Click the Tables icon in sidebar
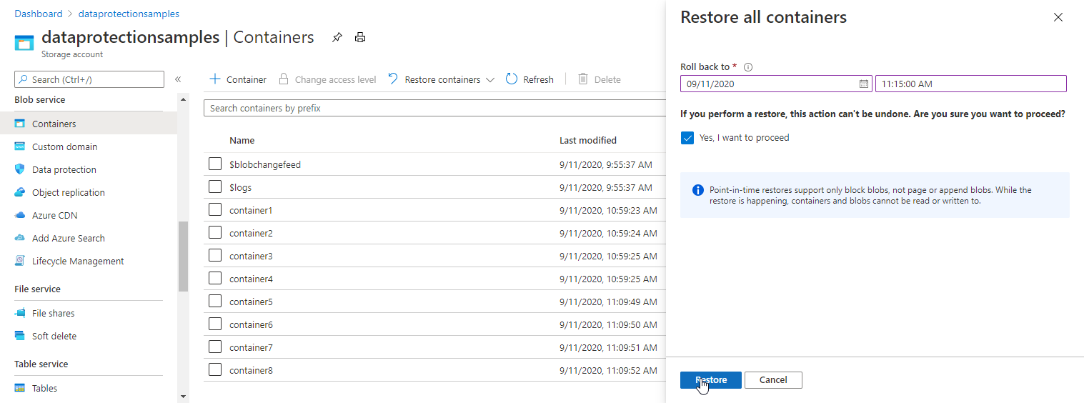 (20, 388)
